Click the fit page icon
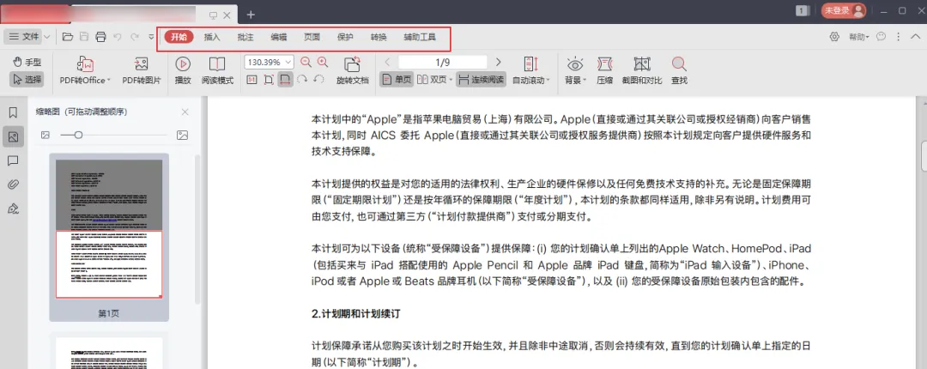927x369 pixels. [x=269, y=79]
